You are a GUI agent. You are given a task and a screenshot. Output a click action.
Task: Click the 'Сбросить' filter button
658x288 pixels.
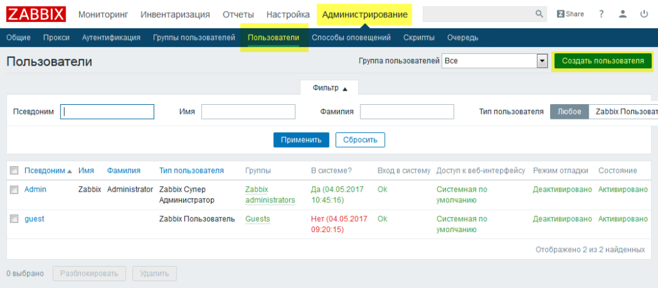[x=360, y=139]
